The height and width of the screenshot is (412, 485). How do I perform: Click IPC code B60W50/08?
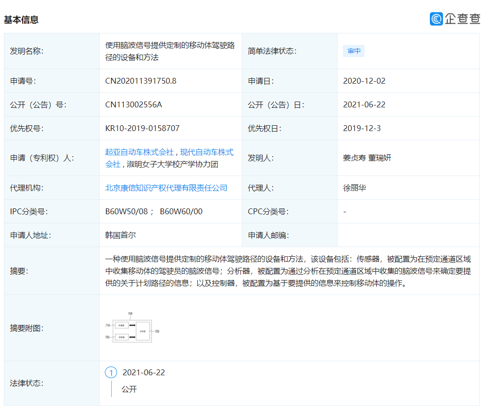point(127,212)
